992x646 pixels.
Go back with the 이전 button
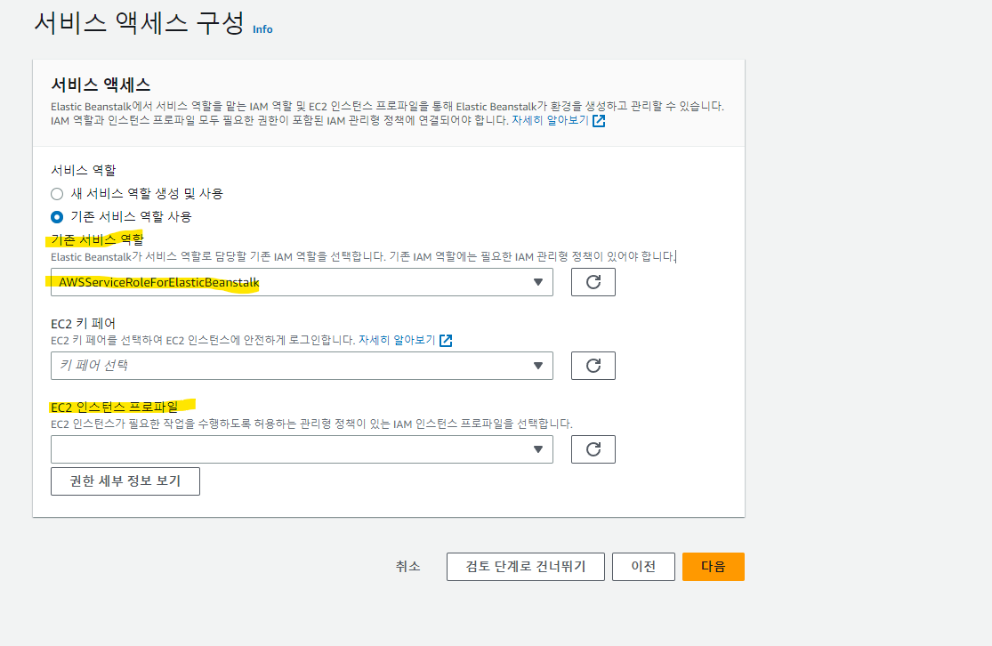643,566
